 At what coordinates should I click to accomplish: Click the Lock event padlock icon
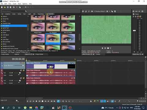91,101
